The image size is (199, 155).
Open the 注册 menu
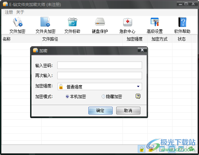9,12
